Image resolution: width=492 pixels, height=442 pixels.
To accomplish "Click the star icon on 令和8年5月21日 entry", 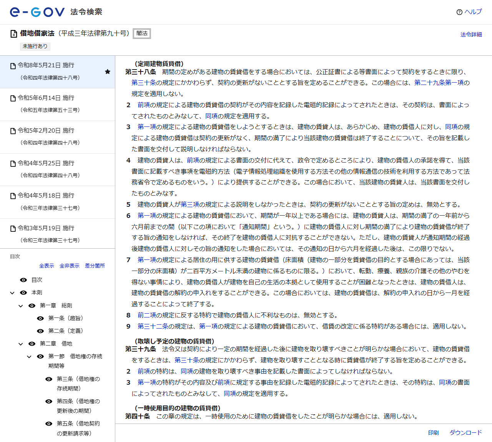I will (108, 71).
